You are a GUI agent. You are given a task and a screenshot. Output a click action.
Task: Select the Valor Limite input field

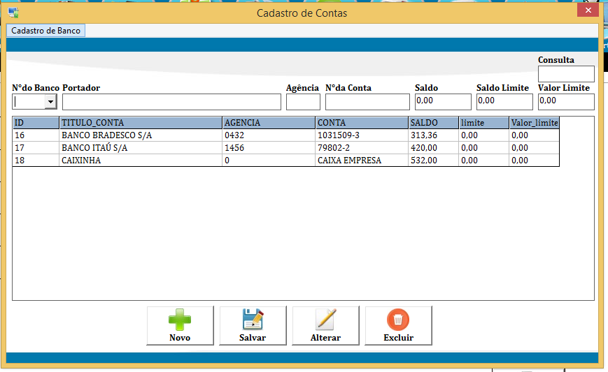[x=565, y=101]
